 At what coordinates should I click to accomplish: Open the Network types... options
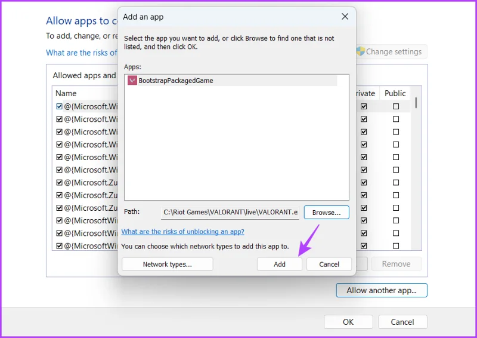pyautogui.click(x=168, y=264)
